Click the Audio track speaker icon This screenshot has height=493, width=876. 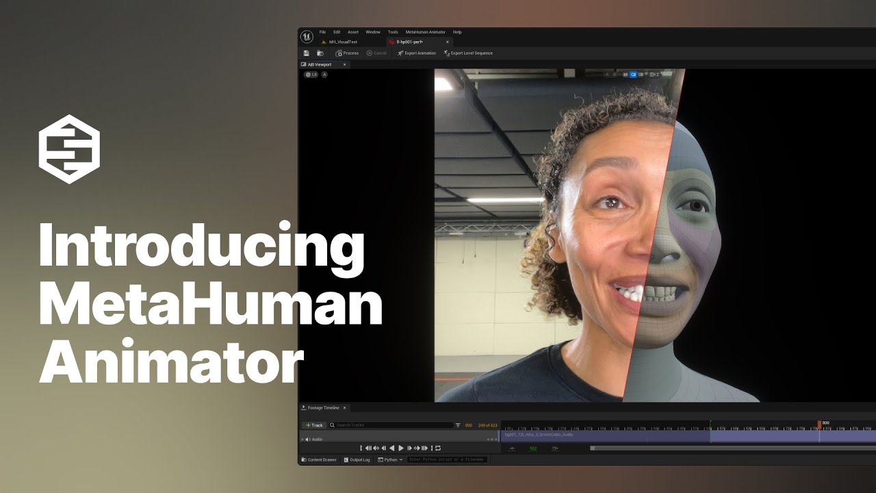point(307,439)
